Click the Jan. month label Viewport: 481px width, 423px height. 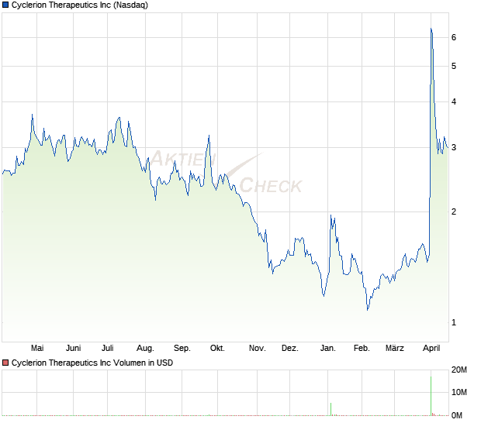tap(328, 349)
